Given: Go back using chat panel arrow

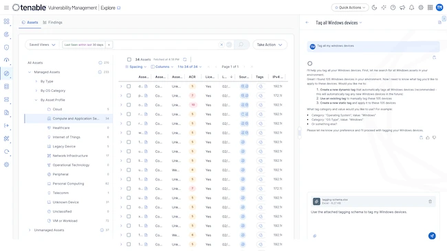Looking at the screenshot, I should tap(307, 23).
